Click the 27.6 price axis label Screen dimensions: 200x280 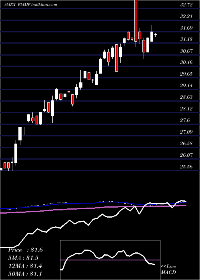pyautogui.click(x=185, y=120)
